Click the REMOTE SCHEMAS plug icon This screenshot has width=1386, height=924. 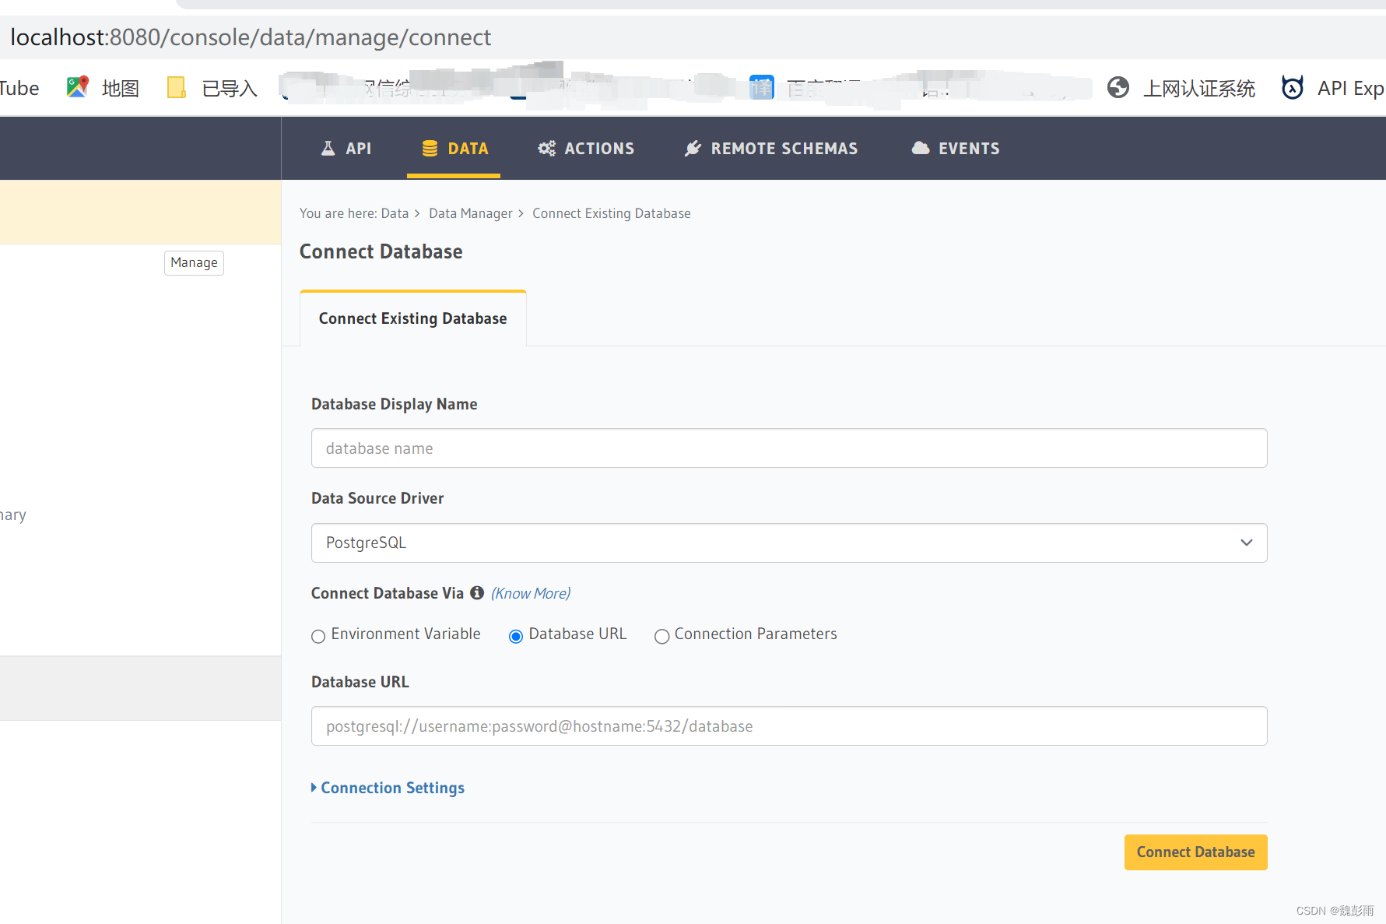coord(693,148)
